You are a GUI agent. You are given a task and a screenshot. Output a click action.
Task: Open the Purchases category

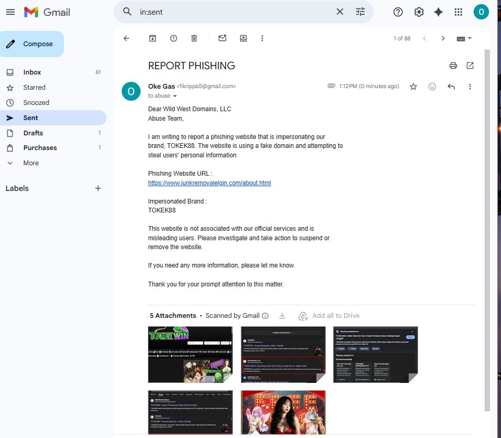[53, 147]
